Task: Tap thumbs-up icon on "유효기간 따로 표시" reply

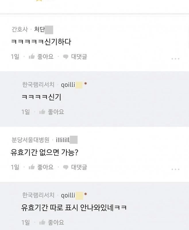Action: (x=42, y=222)
